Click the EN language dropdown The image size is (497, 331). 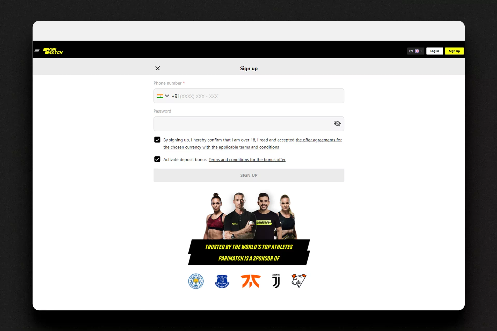click(x=415, y=51)
